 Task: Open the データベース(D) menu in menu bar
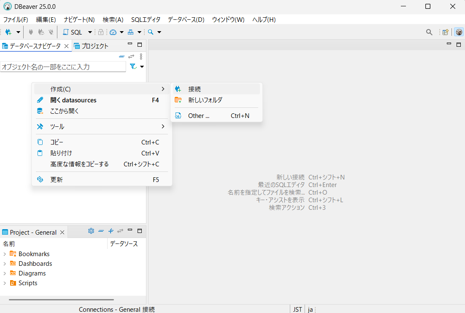186,20
